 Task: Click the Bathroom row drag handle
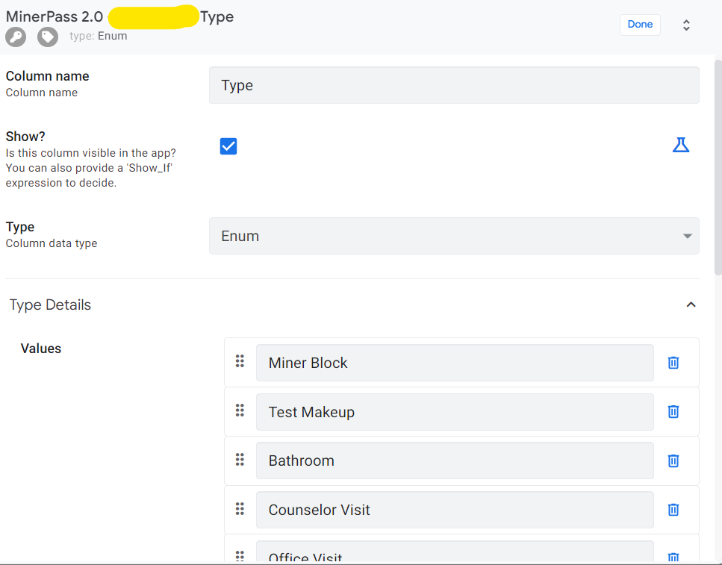coord(240,460)
